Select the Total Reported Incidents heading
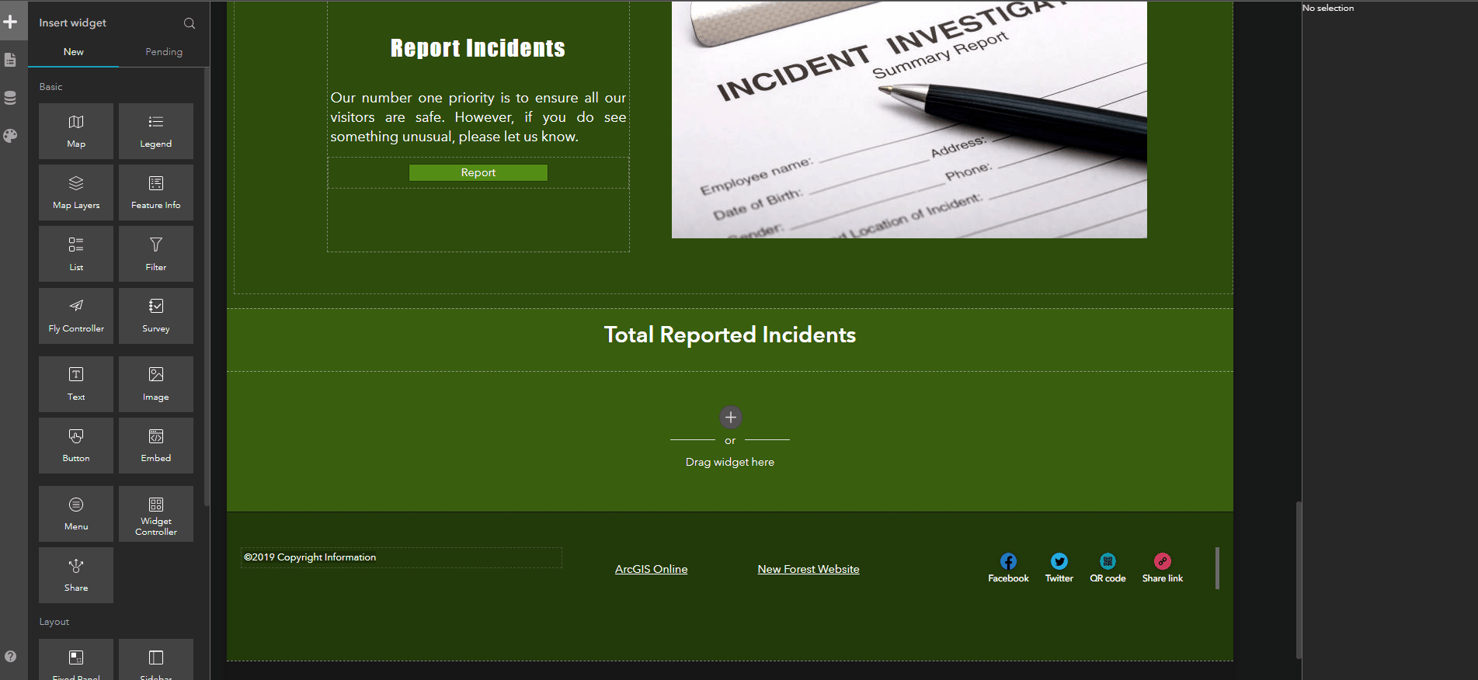The height and width of the screenshot is (680, 1478). pos(730,335)
